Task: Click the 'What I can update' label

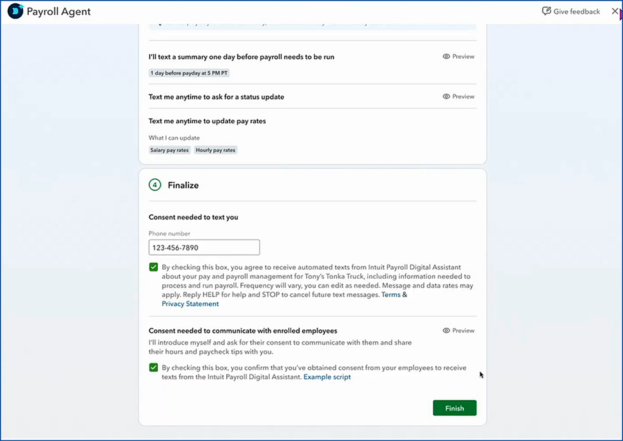Action: pyautogui.click(x=174, y=138)
